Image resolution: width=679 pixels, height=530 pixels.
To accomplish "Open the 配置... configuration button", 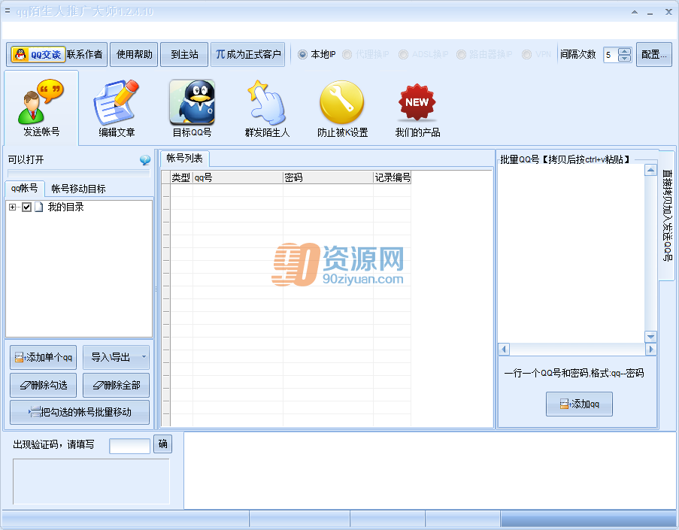I will click(654, 55).
